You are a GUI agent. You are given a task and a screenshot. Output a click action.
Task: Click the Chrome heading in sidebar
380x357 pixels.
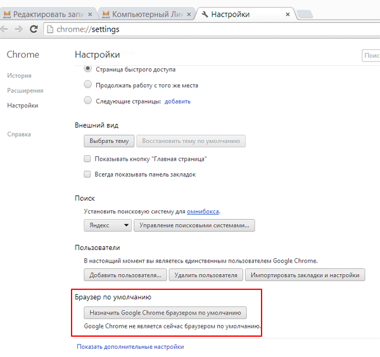pos(23,54)
